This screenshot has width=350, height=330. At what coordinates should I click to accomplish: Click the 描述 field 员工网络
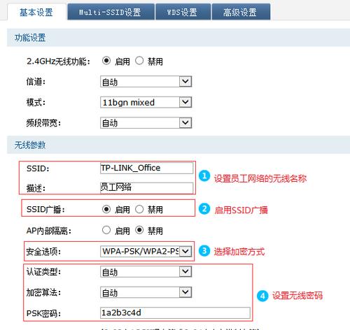(x=147, y=188)
